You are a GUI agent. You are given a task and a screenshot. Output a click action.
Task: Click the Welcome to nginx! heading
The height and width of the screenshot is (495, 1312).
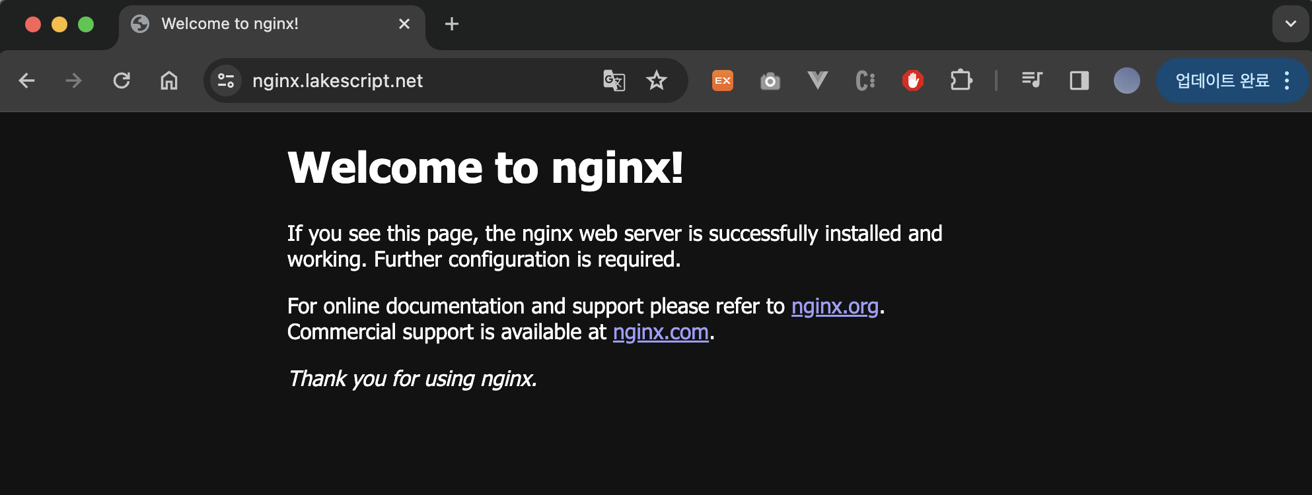(486, 168)
